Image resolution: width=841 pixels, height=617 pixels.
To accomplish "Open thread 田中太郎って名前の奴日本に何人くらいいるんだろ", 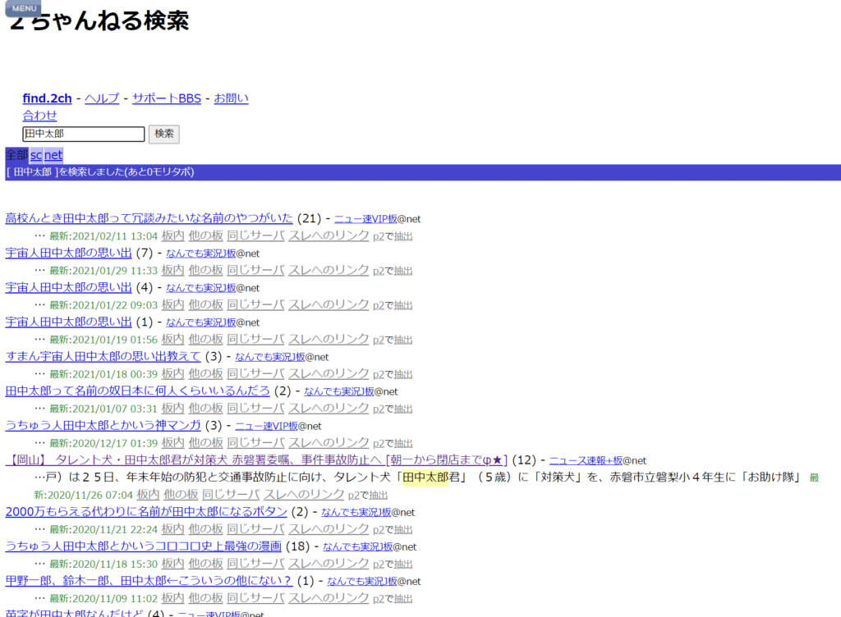I will coord(138,391).
